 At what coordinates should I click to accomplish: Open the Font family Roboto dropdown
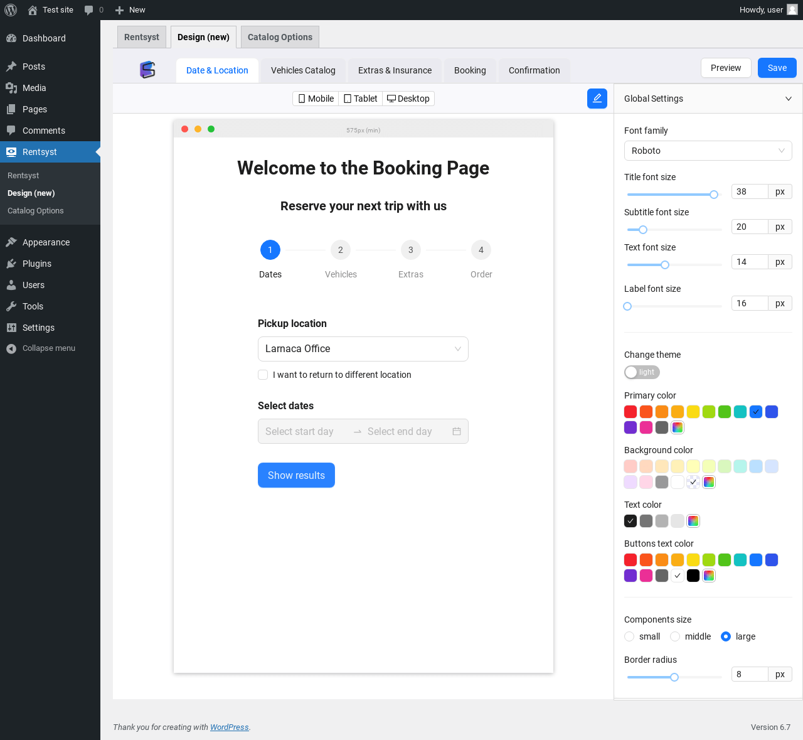pyautogui.click(x=708, y=151)
